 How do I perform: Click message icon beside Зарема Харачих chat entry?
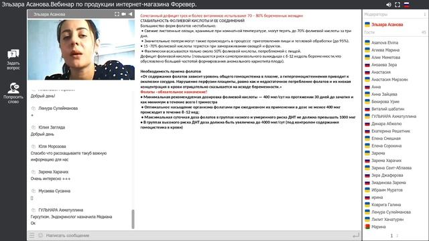pos(34,172)
